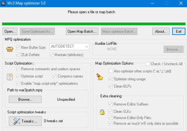Toggle Remove Editor Suffixes checkbox
Image resolution: width=187 pixels, height=131 pixels.
coord(110,104)
